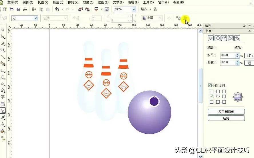254x158 pixels.
Task: Switch to the Skew transform icon
Action: pyautogui.click(x=237, y=38)
